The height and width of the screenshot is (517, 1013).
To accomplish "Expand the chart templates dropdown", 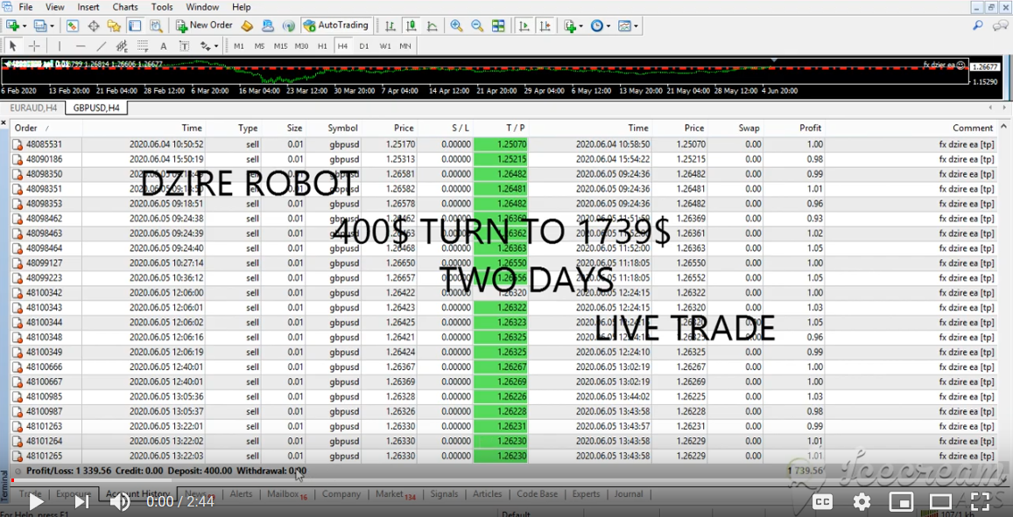I will (637, 26).
